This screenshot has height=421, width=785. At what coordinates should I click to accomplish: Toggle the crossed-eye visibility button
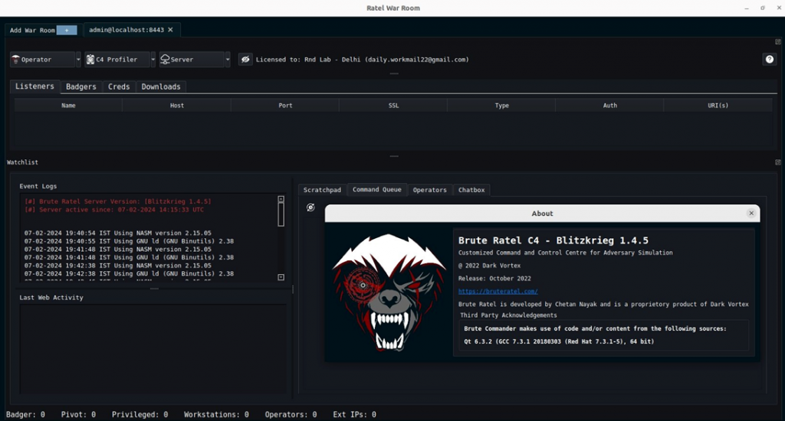[x=245, y=60]
